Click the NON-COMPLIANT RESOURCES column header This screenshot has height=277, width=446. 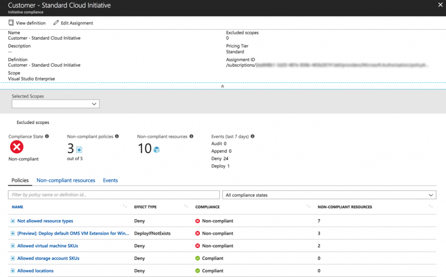pyautogui.click(x=345, y=207)
